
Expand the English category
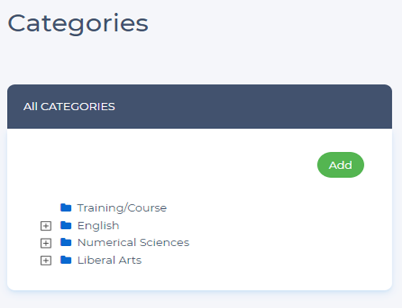coord(46,226)
